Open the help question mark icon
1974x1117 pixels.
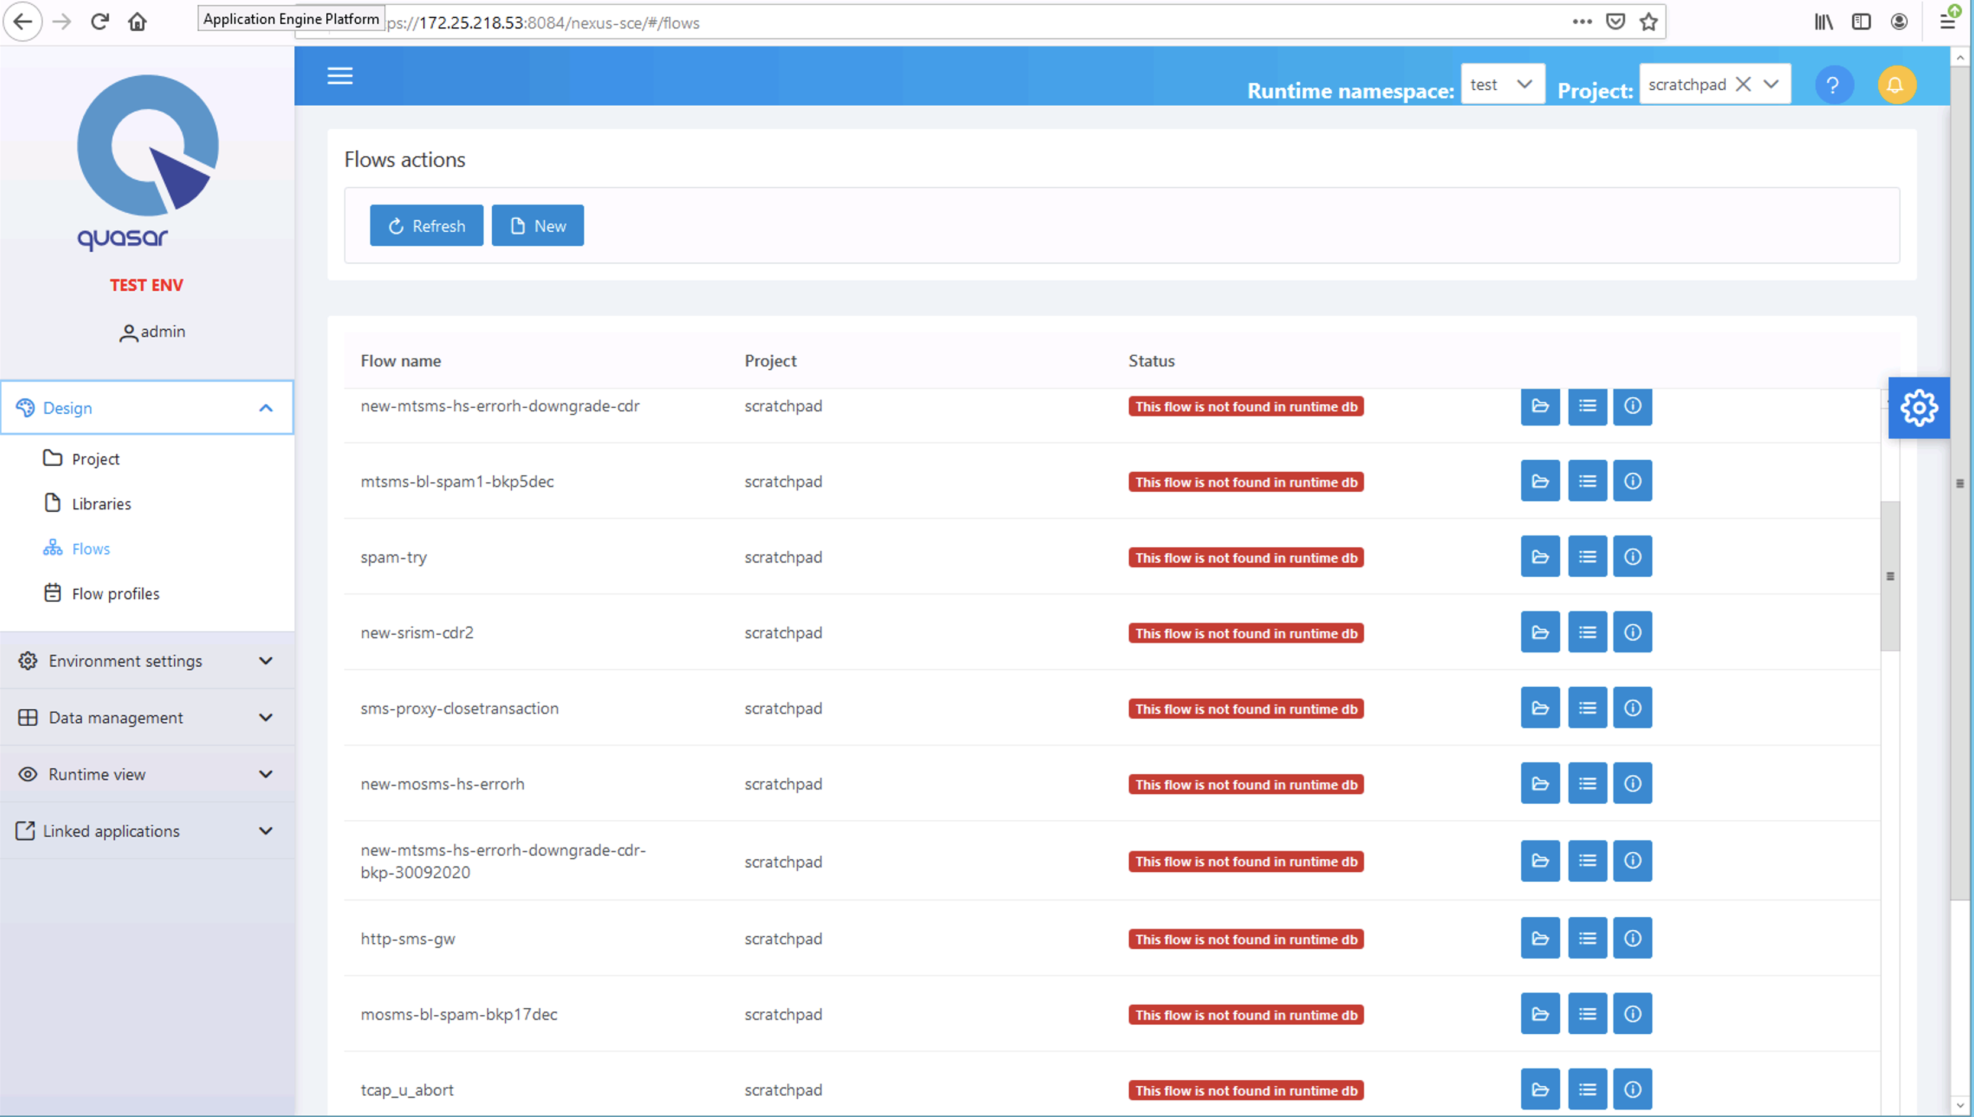1833,85
